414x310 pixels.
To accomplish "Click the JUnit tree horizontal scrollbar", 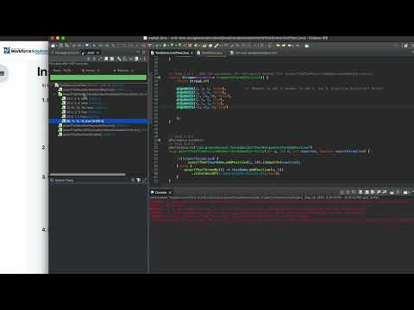I will point(88,175).
